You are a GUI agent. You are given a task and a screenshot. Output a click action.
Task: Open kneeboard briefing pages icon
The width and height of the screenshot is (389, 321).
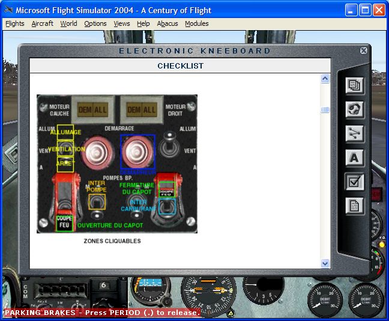355,85
